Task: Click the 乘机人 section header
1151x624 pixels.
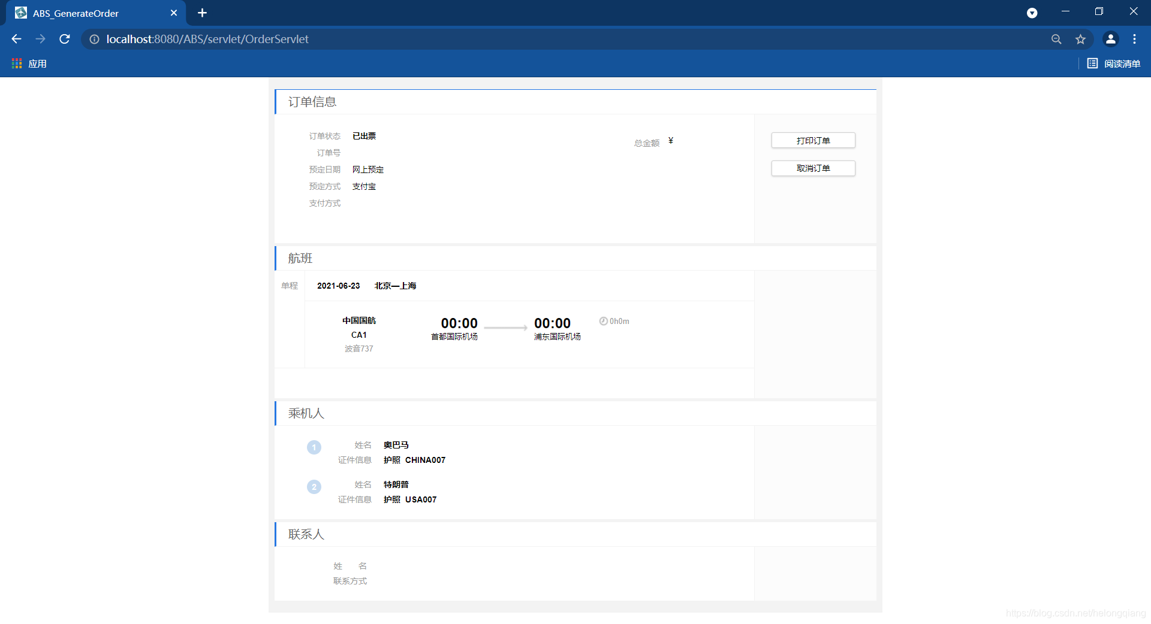Action: pyautogui.click(x=306, y=413)
